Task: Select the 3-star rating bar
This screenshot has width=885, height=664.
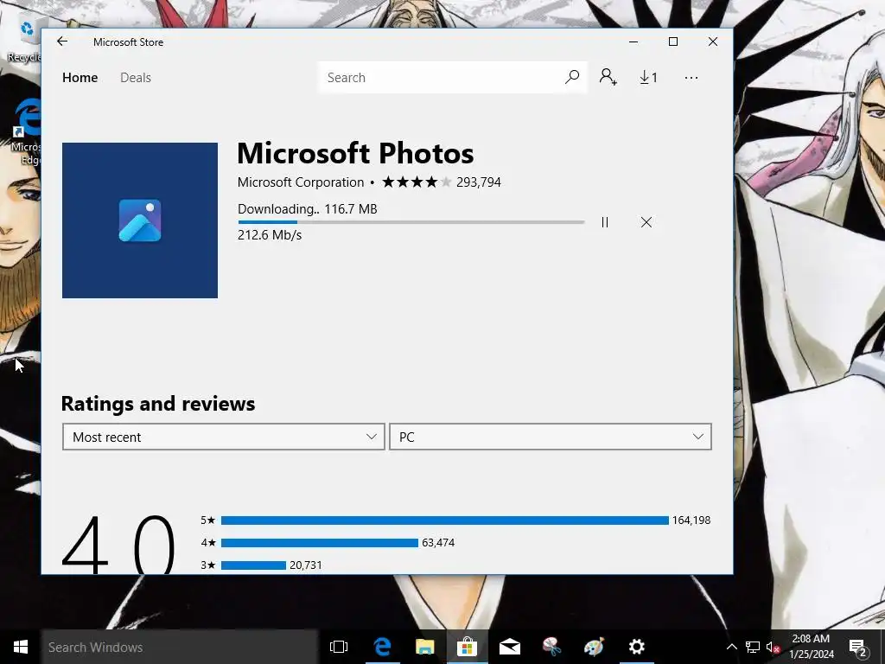Action: [x=253, y=565]
